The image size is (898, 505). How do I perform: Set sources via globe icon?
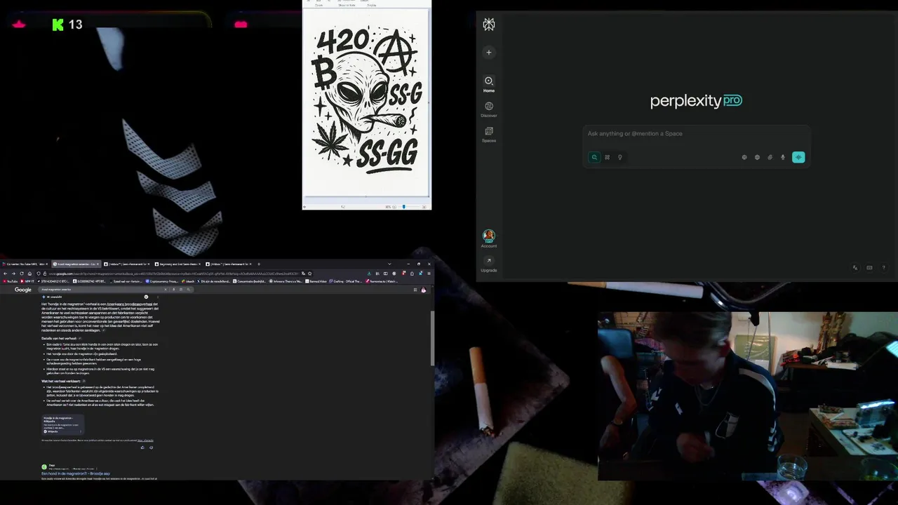pos(757,157)
